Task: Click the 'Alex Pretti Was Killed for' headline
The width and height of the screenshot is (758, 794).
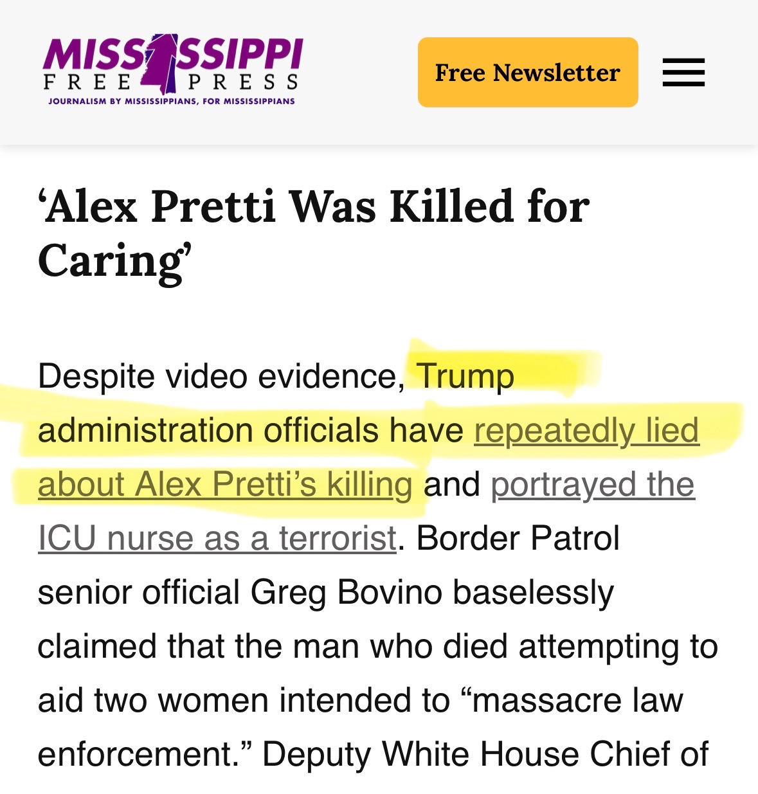Action: (313, 207)
